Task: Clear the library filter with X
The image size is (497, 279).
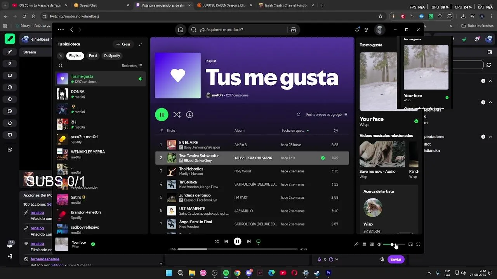Action: [61, 56]
